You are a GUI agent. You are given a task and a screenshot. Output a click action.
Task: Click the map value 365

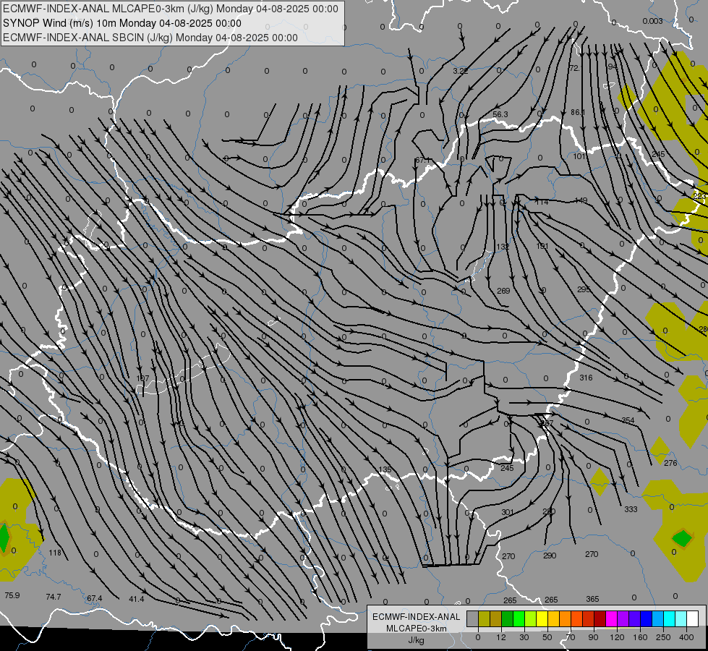pos(592,599)
